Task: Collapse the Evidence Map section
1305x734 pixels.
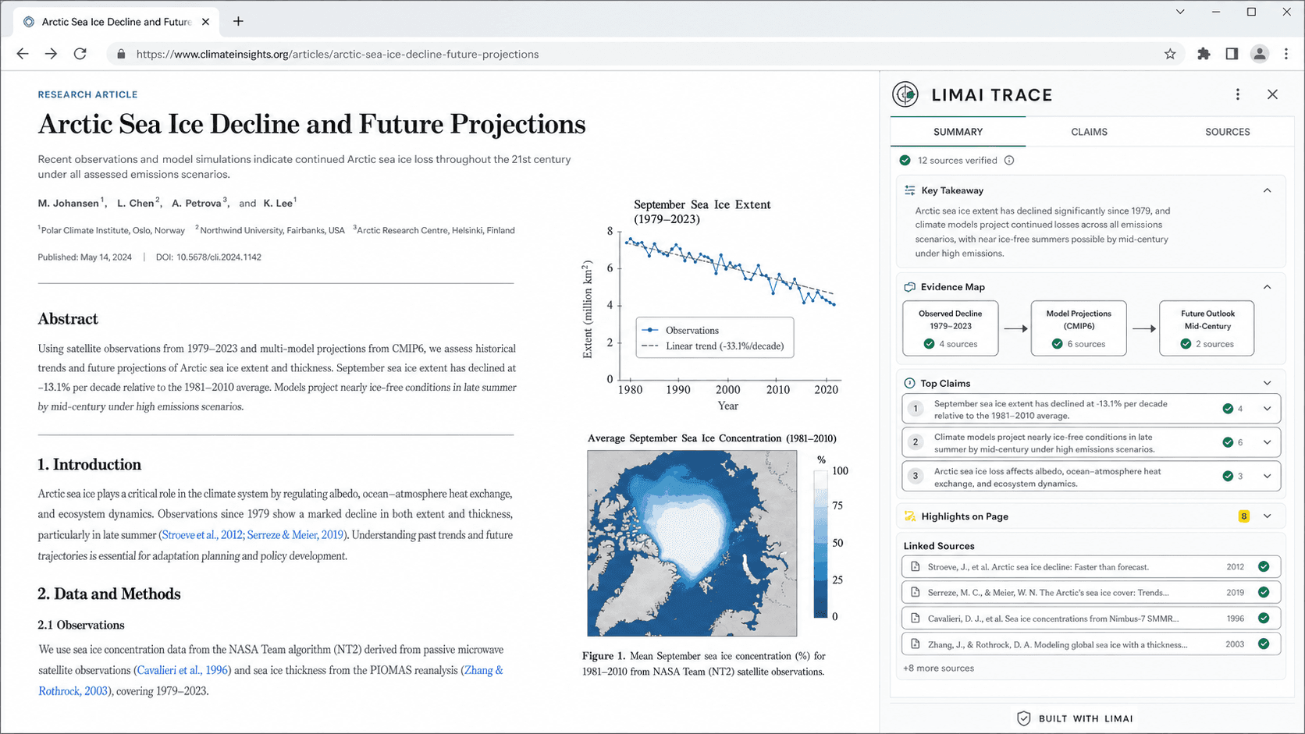Action: coord(1268,287)
